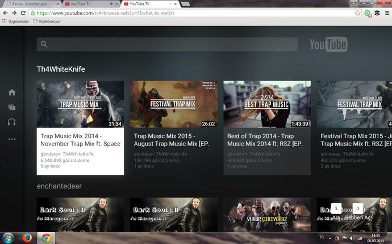Open the music headphones icon in sidebar
The height and width of the screenshot is (244, 392).
pos(12,122)
